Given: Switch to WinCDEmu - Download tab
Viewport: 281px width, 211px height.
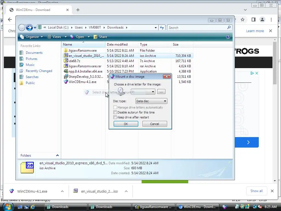Looking at the screenshot, I should coord(39,10).
